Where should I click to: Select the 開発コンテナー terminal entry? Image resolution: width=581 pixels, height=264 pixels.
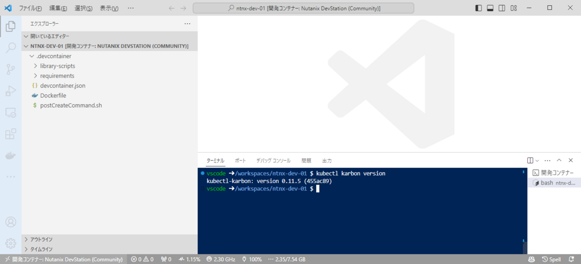click(553, 172)
